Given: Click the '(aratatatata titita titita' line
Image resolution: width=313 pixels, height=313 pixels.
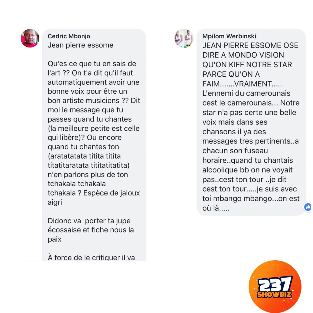Looking at the screenshot, I should [84, 156].
